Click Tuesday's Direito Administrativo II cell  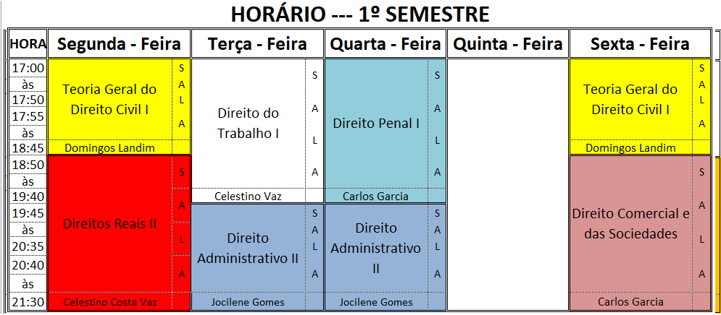[x=248, y=248]
